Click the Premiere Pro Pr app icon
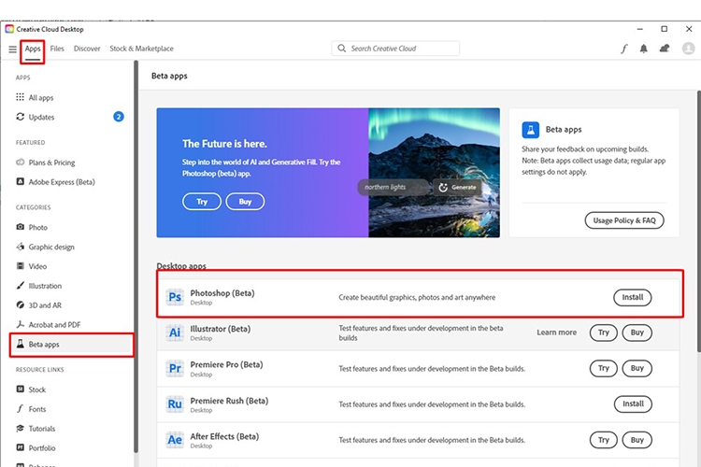The width and height of the screenshot is (701, 467). point(175,368)
